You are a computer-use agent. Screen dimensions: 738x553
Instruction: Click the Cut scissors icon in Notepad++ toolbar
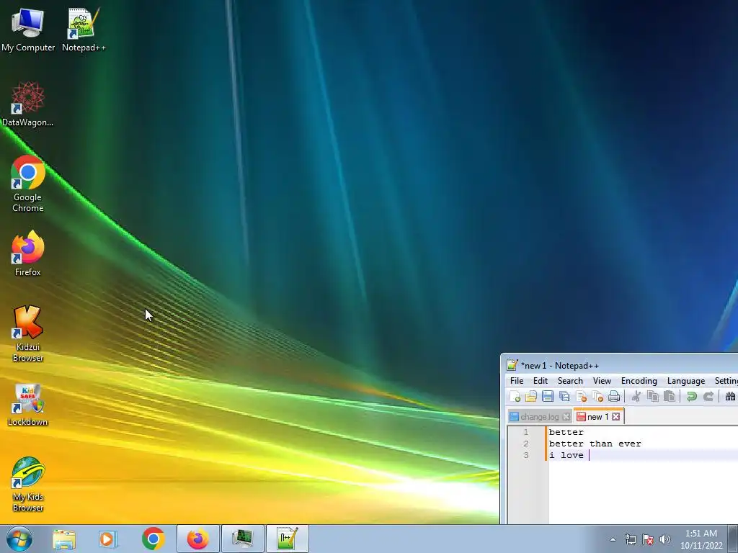(636, 397)
